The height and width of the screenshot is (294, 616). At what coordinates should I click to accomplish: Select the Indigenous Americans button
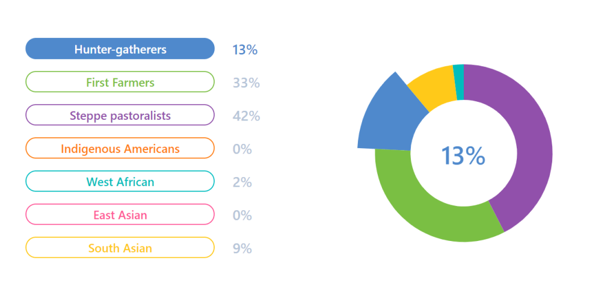tap(120, 148)
